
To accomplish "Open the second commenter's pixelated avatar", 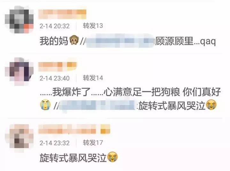I will 19,71.
